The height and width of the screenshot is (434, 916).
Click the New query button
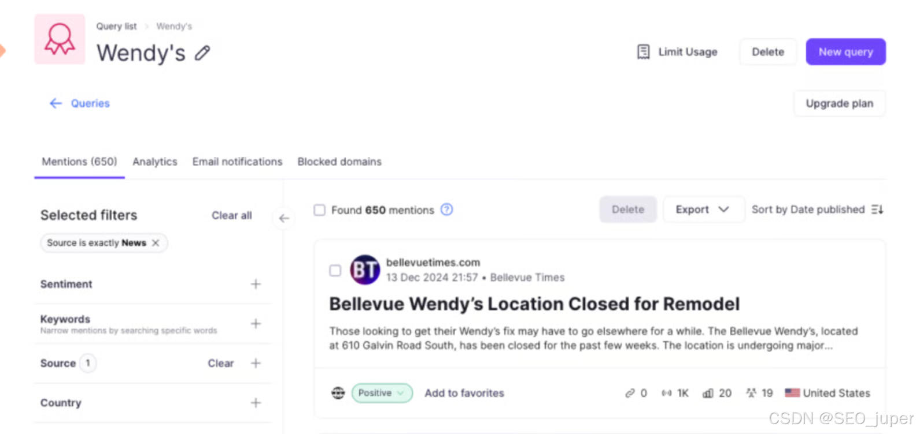pos(845,52)
